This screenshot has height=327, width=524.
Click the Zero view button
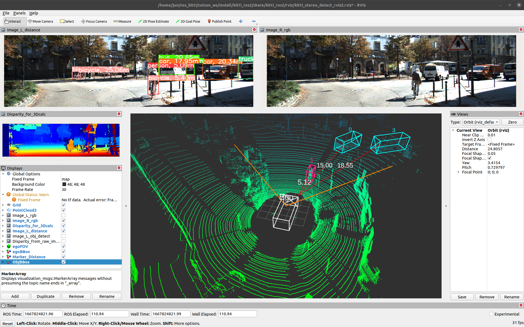pos(512,122)
